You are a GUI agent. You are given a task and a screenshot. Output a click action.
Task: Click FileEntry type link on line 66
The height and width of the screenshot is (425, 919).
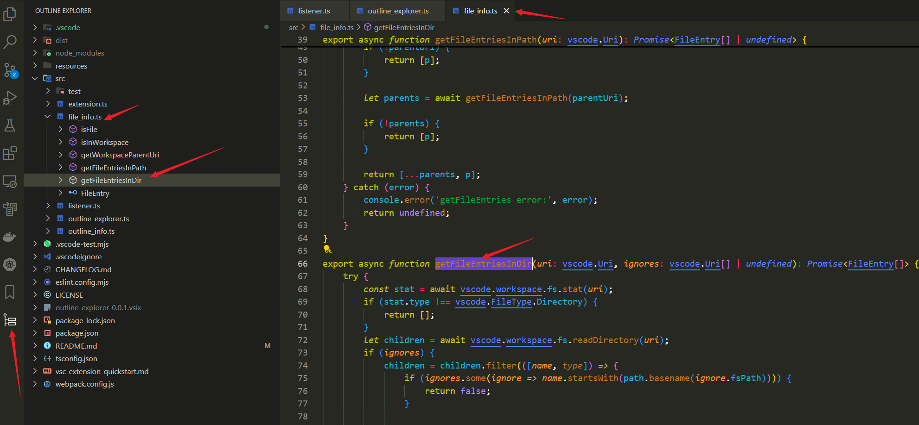coord(870,264)
